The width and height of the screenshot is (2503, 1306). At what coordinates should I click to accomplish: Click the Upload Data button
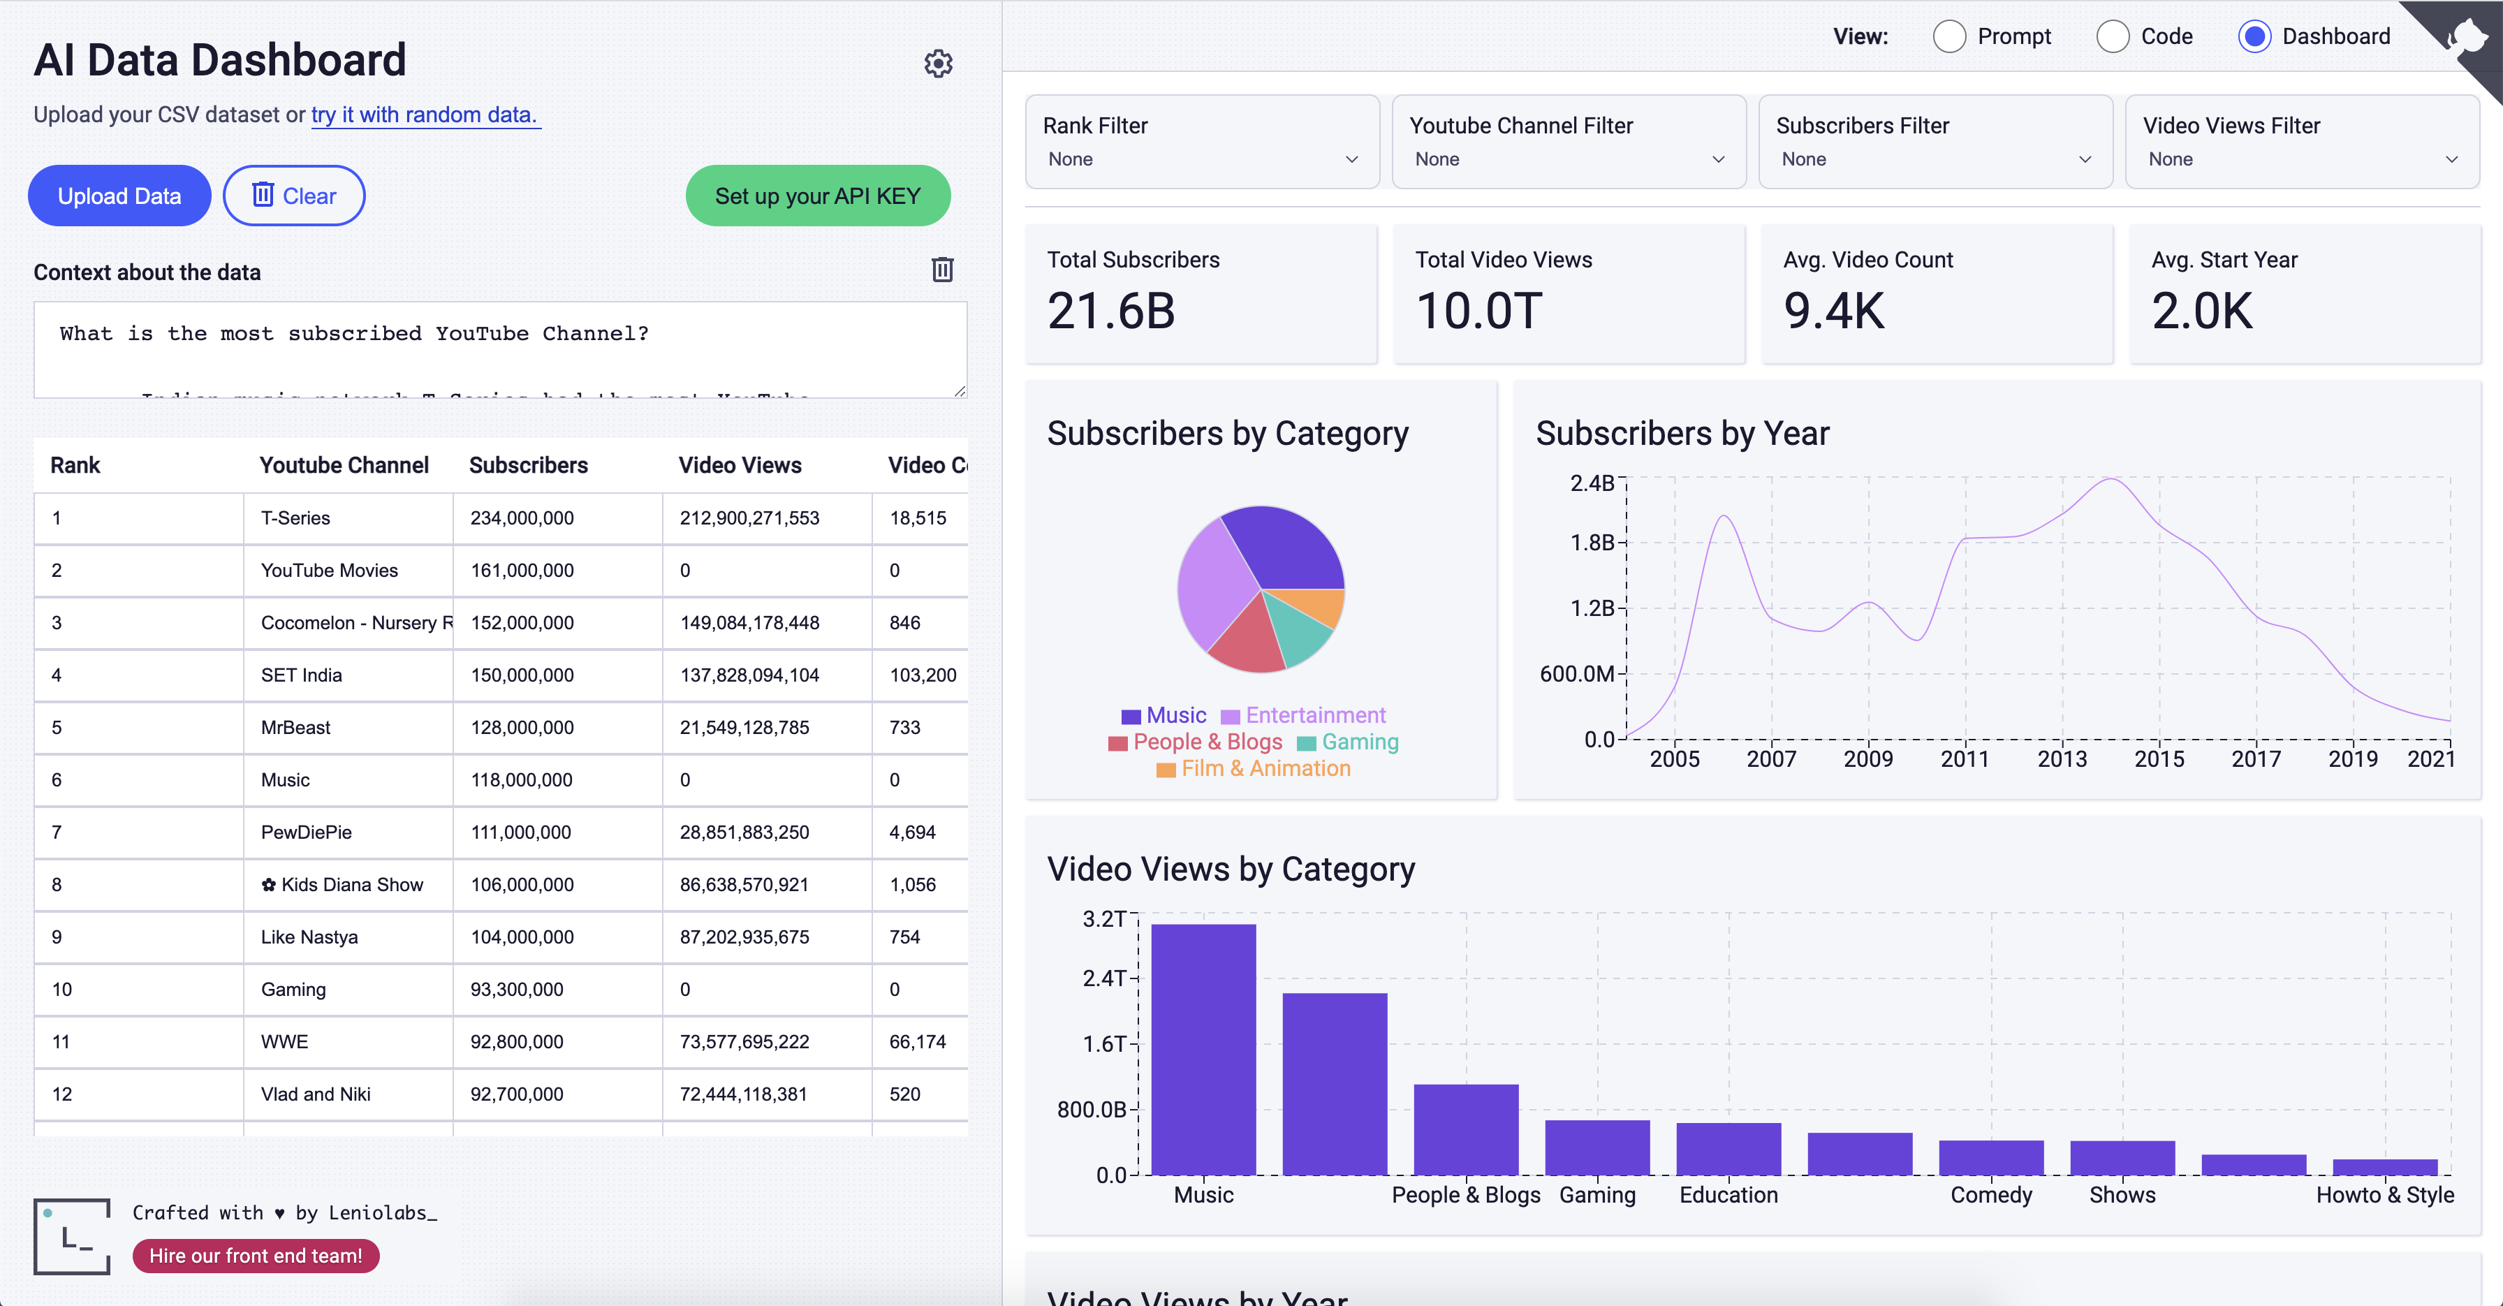[119, 196]
